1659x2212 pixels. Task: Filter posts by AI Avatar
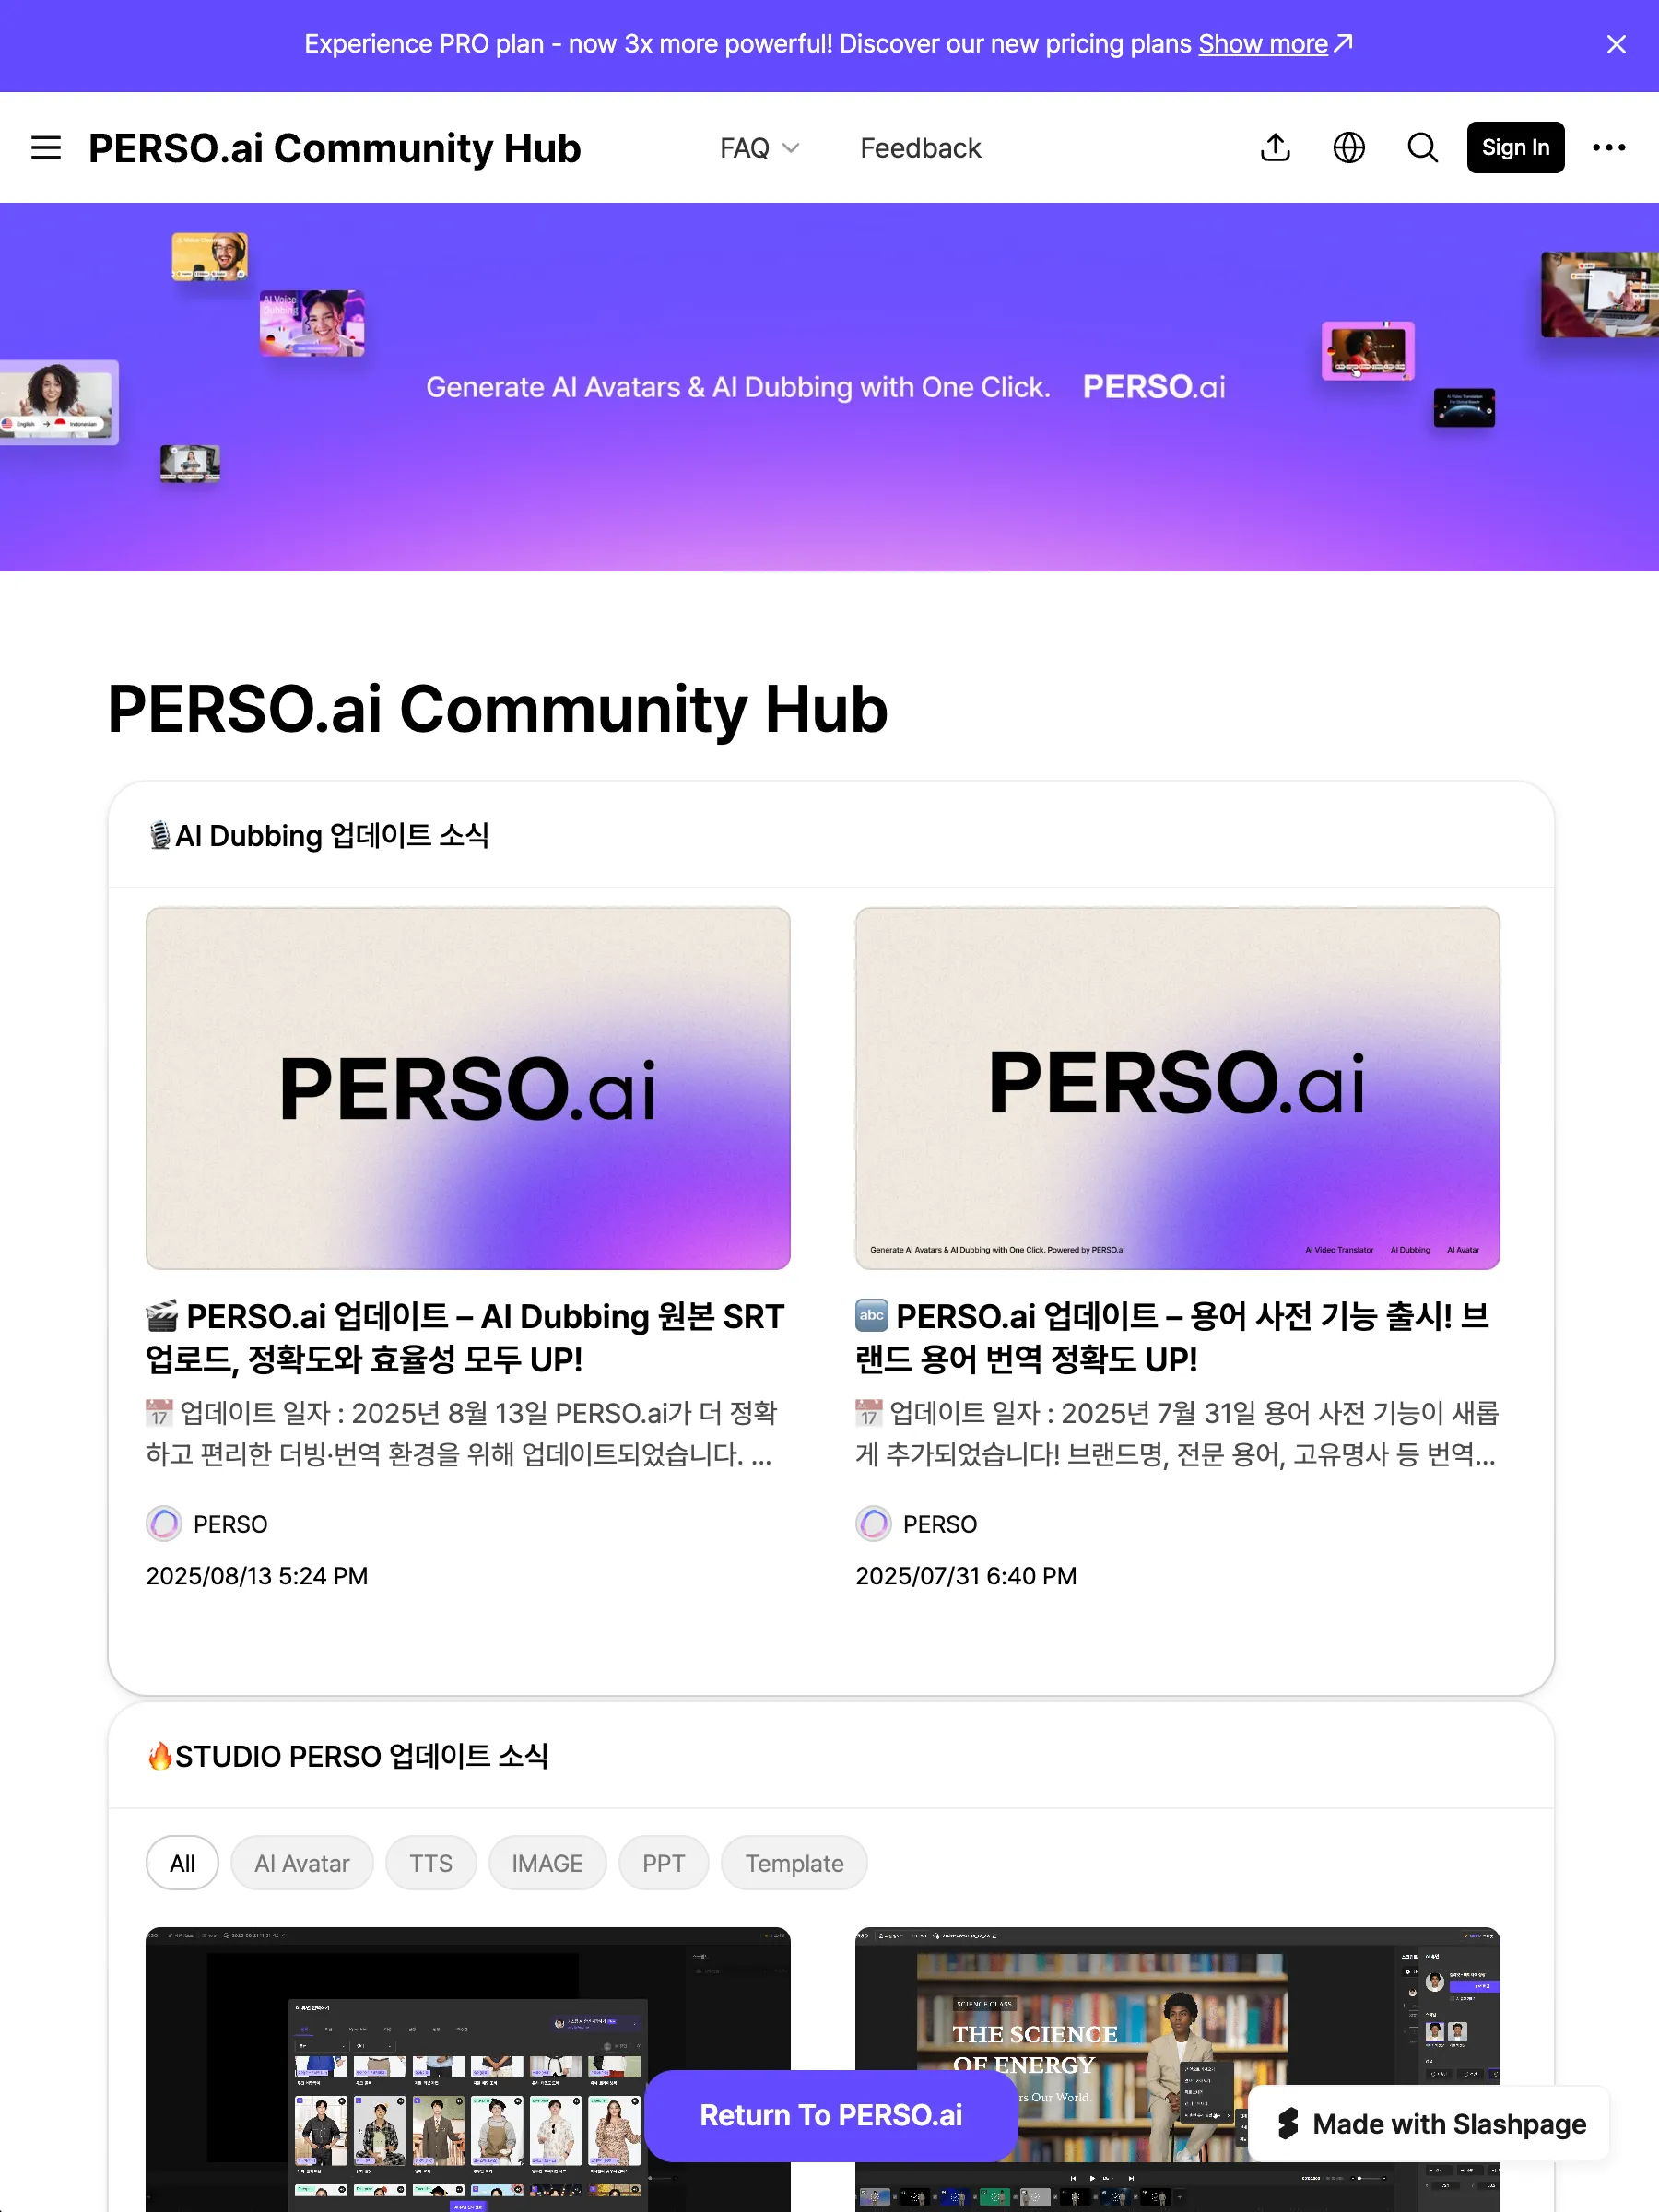[x=302, y=1863]
